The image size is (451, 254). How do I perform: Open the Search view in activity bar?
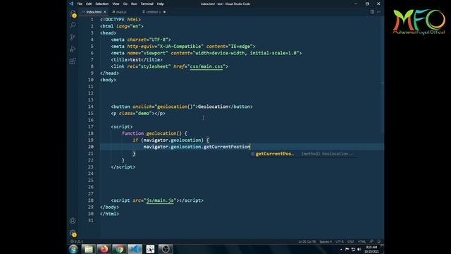[x=73, y=25]
